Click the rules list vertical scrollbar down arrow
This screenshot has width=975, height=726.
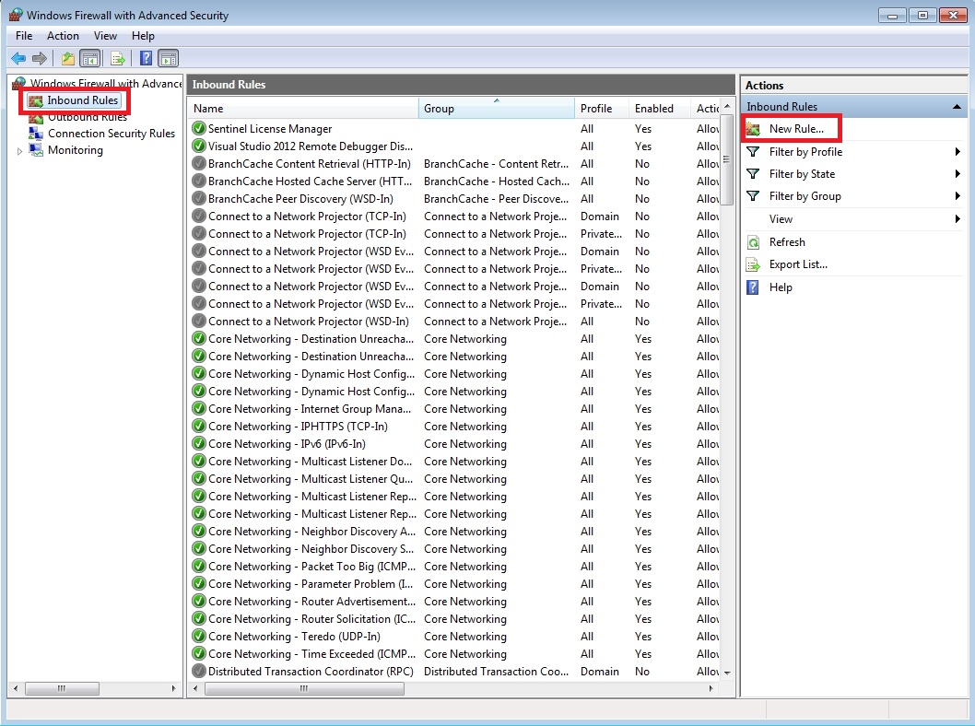727,673
